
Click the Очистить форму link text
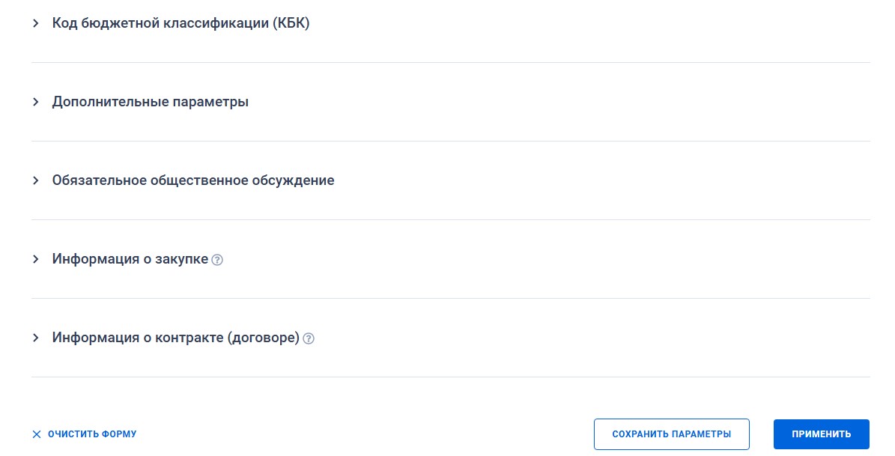[92, 434]
